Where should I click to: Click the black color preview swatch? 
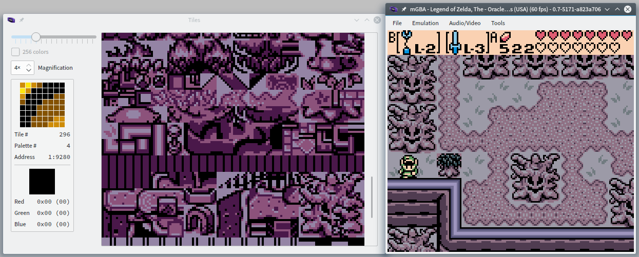pyautogui.click(x=42, y=182)
